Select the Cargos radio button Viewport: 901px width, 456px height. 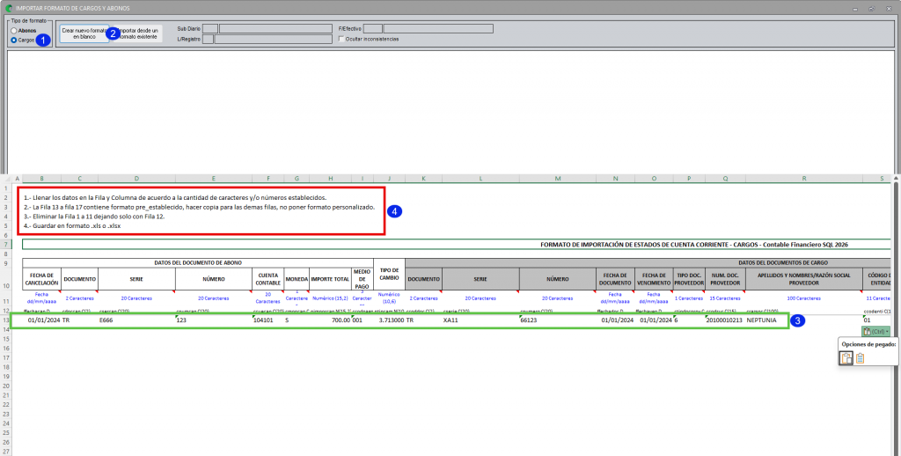point(14,40)
